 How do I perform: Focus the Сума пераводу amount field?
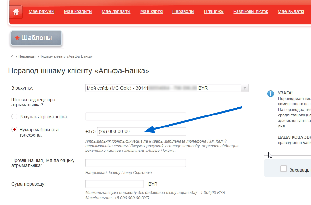tap(114, 184)
